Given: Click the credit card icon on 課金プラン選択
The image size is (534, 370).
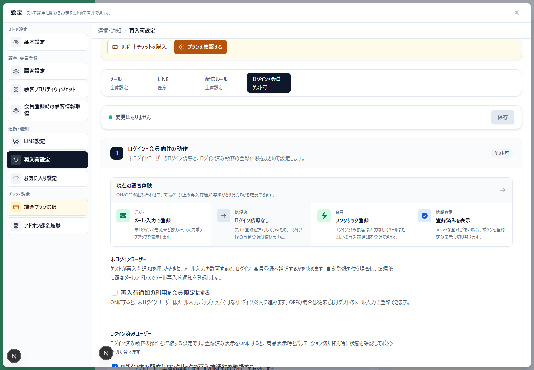Looking at the screenshot, I should pos(16,207).
